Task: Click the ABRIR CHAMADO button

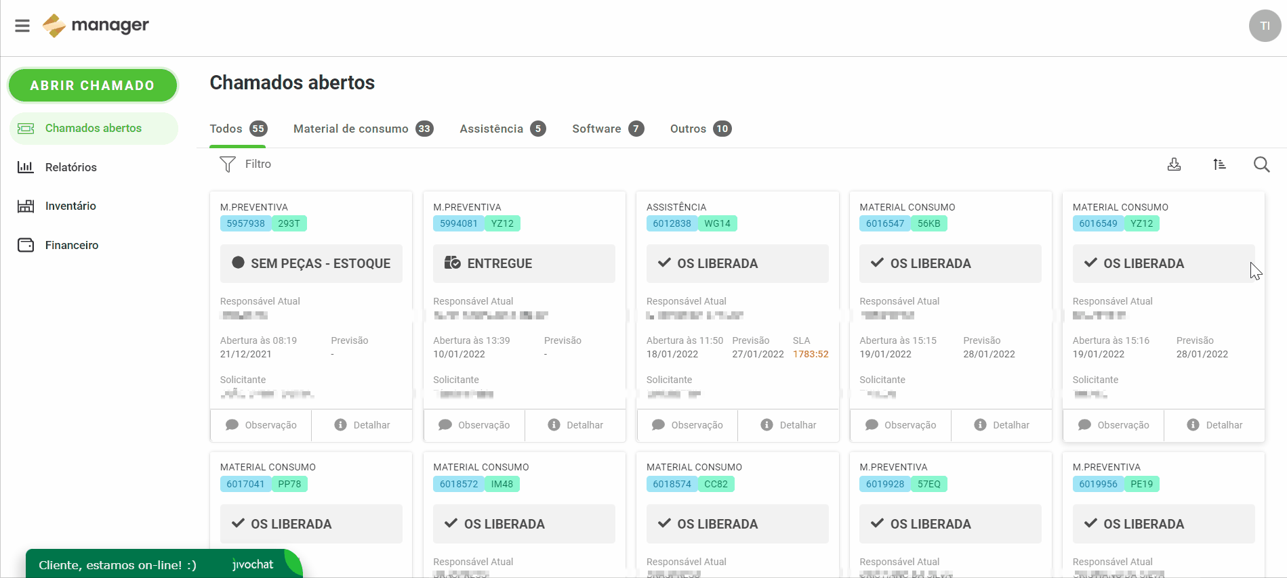Action: [92, 85]
